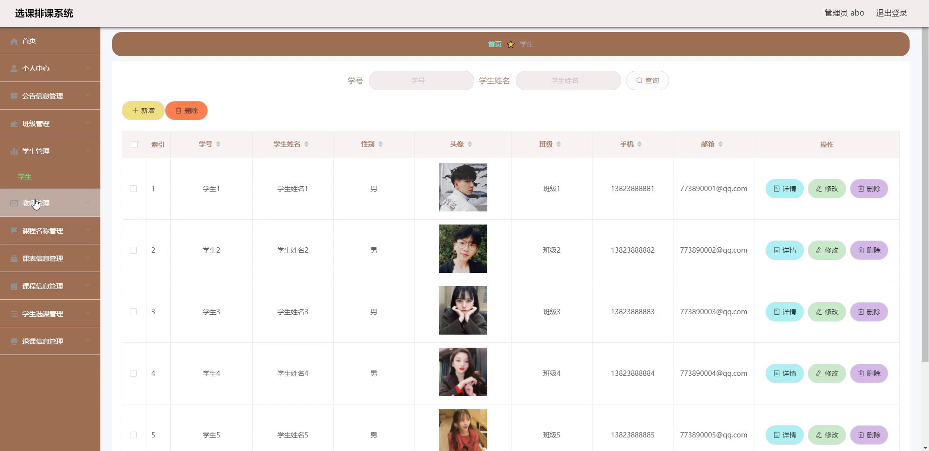Open the 班级管理 menu label
The width and height of the screenshot is (929, 451).
(x=36, y=124)
